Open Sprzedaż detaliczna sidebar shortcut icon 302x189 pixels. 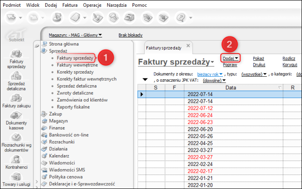(x=16, y=76)
